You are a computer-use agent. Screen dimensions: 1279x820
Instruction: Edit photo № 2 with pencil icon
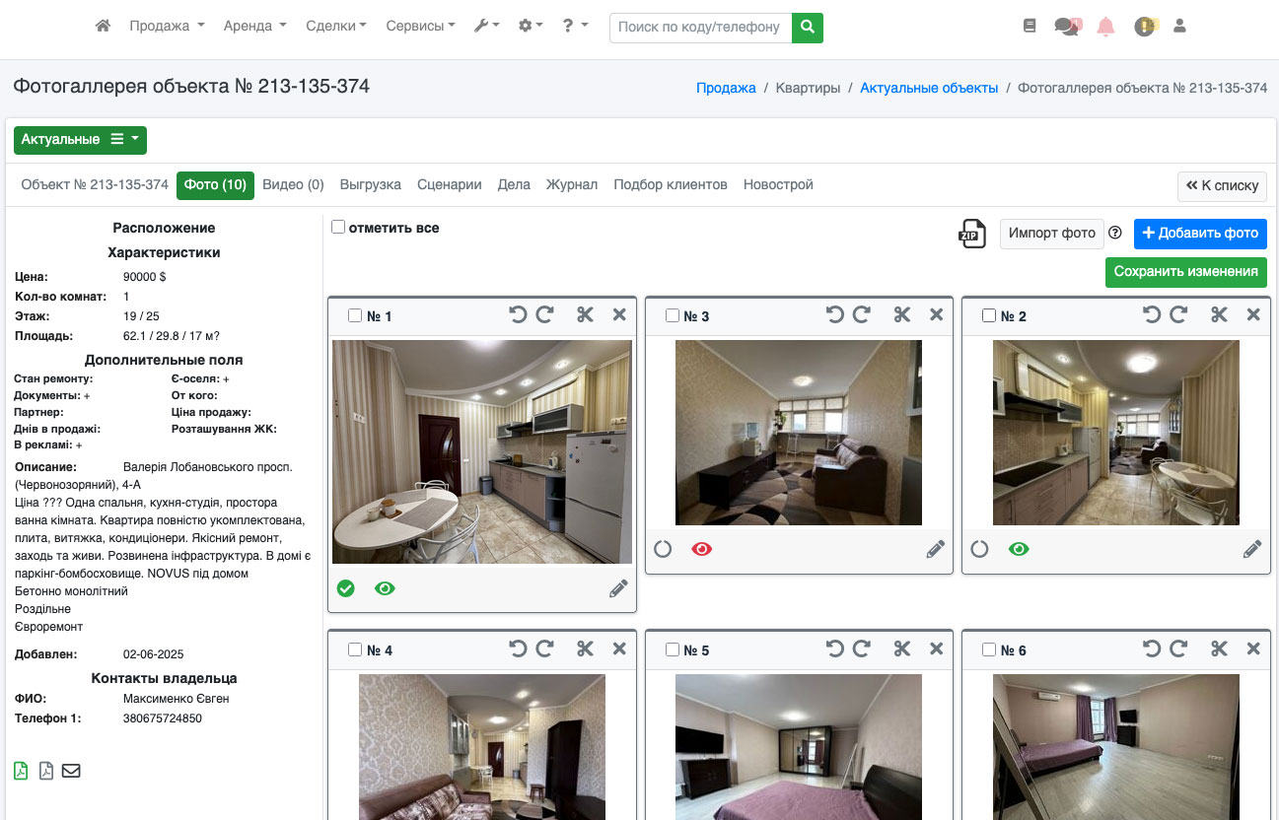pos(1252,549)
